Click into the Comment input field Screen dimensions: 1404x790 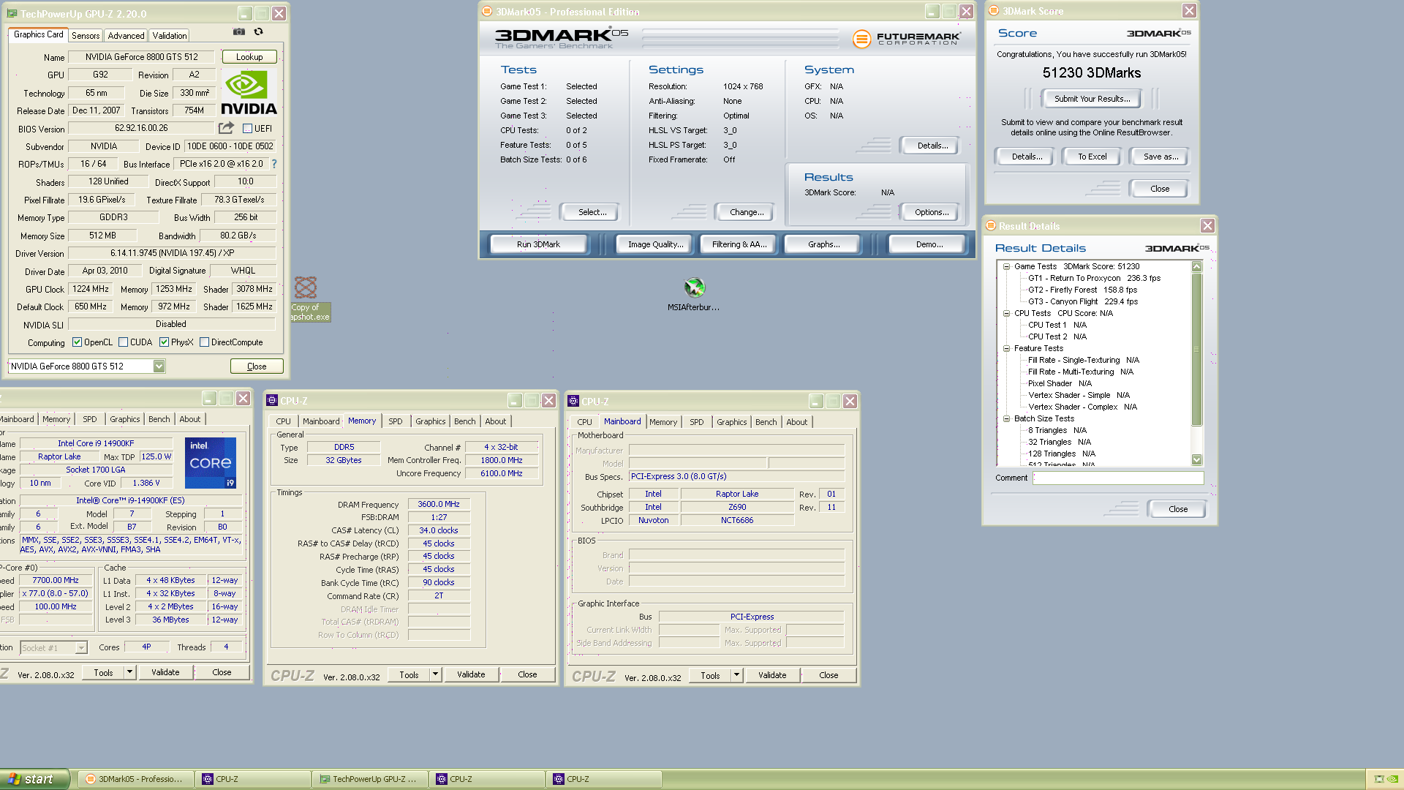[x=1117, y=478]
